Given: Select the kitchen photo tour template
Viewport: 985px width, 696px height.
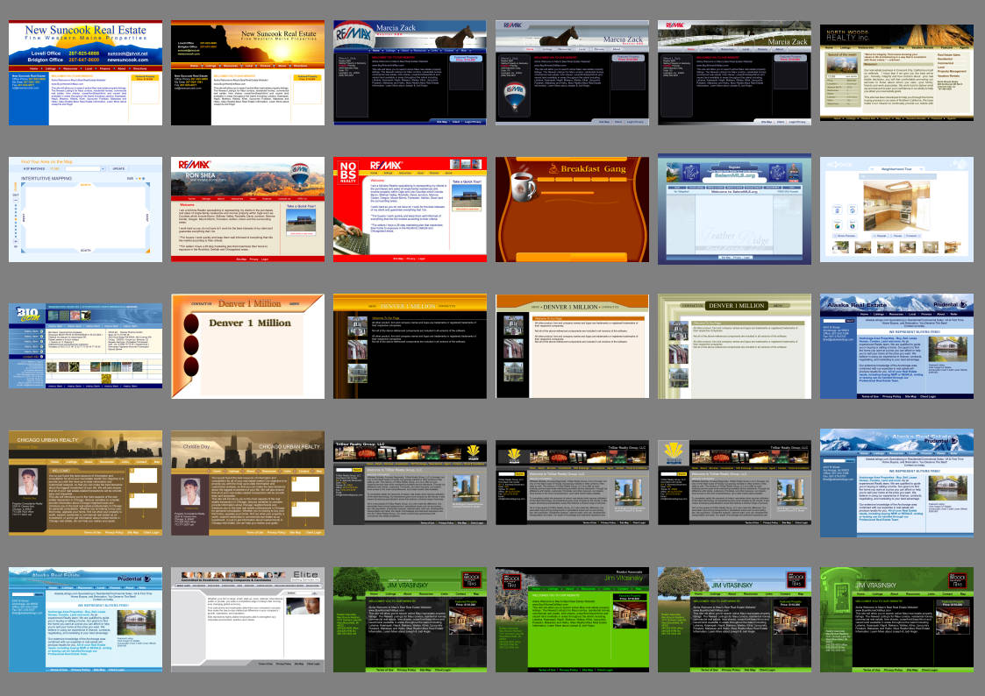Looking at the screenshot, I should tap(896, 210).
